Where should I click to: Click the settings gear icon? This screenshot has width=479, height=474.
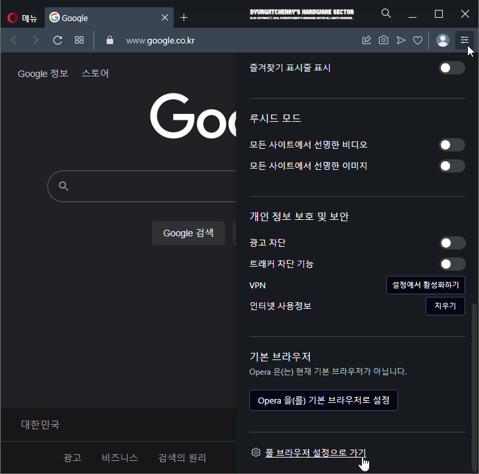pos(256,452)
